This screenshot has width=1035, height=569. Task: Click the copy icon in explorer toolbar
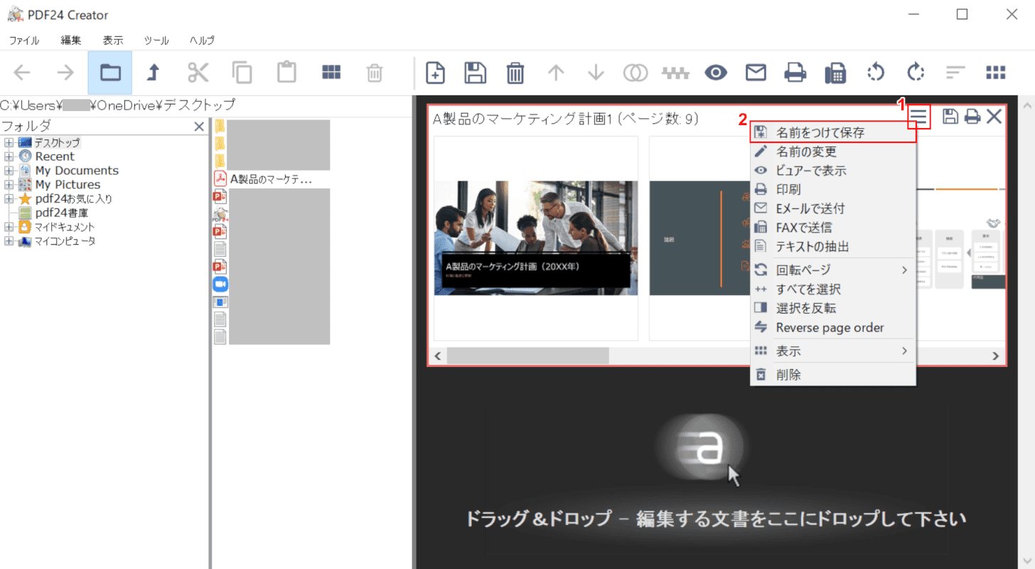[242, 73]
